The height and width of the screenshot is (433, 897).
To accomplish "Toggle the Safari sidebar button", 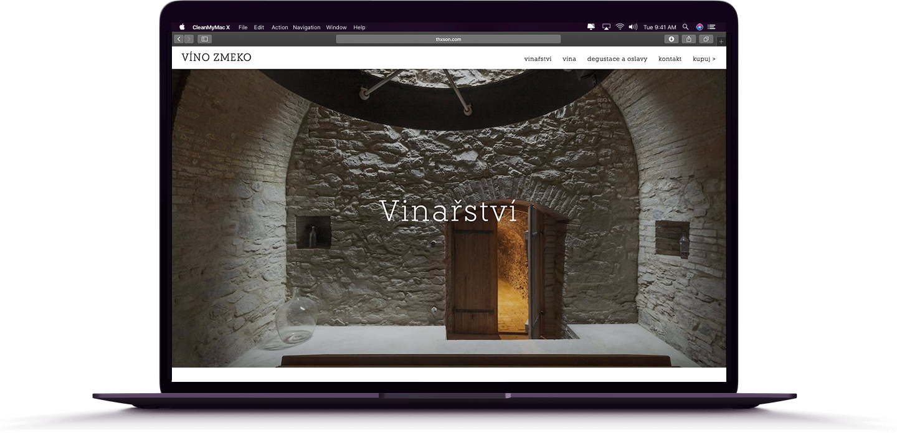I will coord(204,39).
